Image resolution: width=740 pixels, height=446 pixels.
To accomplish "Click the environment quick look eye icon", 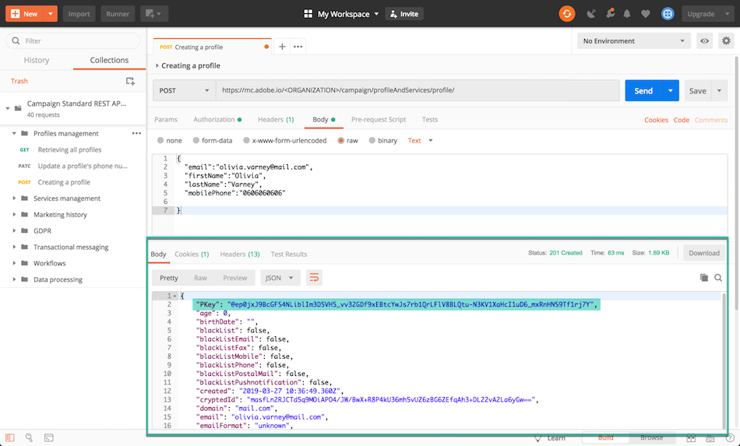I will tap(704, 41).
